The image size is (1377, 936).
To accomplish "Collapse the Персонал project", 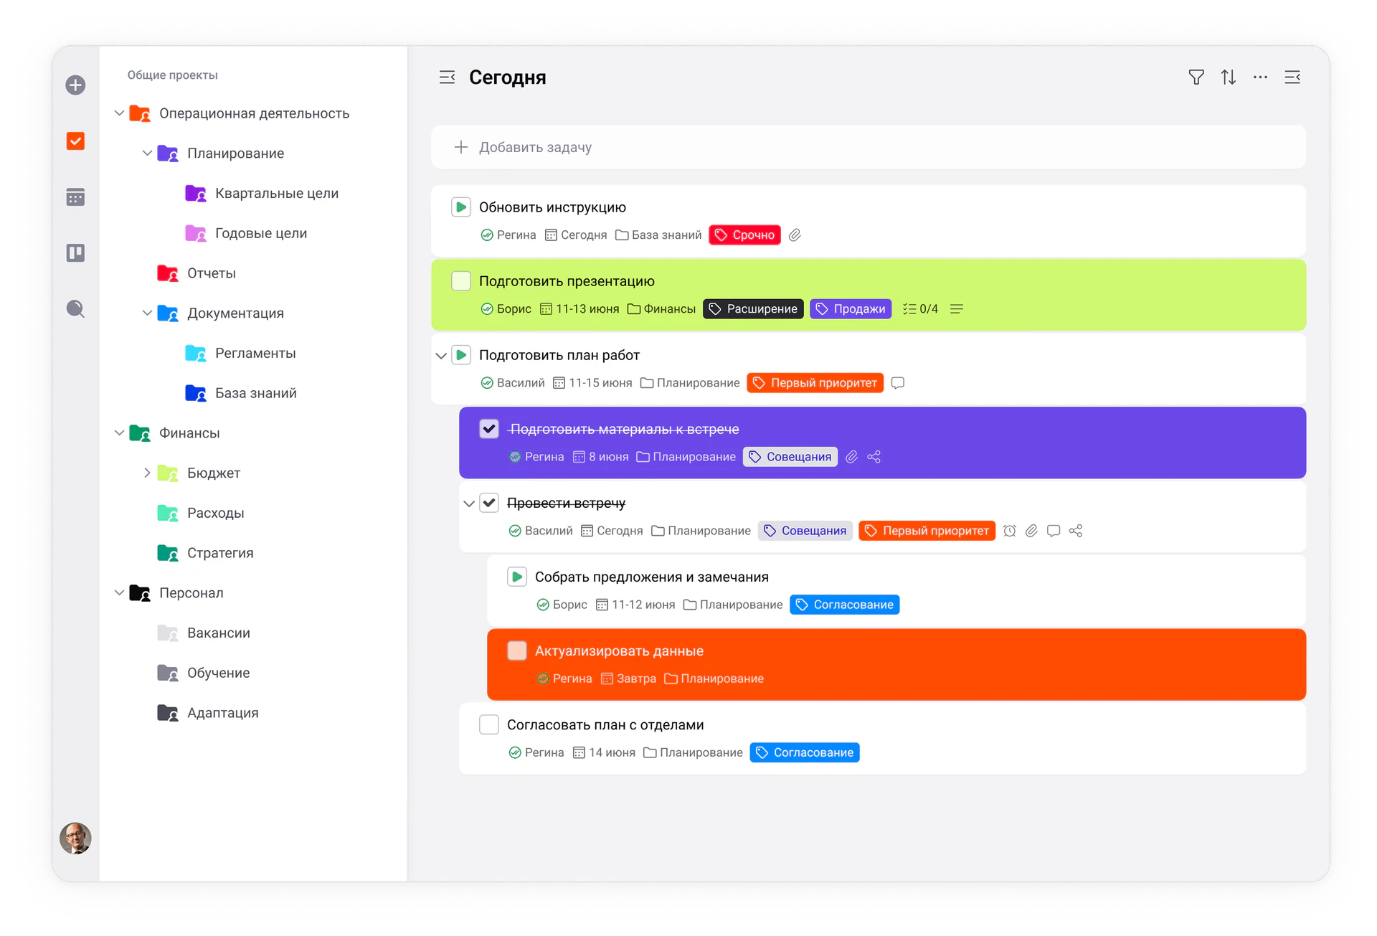I will [119, 593].
